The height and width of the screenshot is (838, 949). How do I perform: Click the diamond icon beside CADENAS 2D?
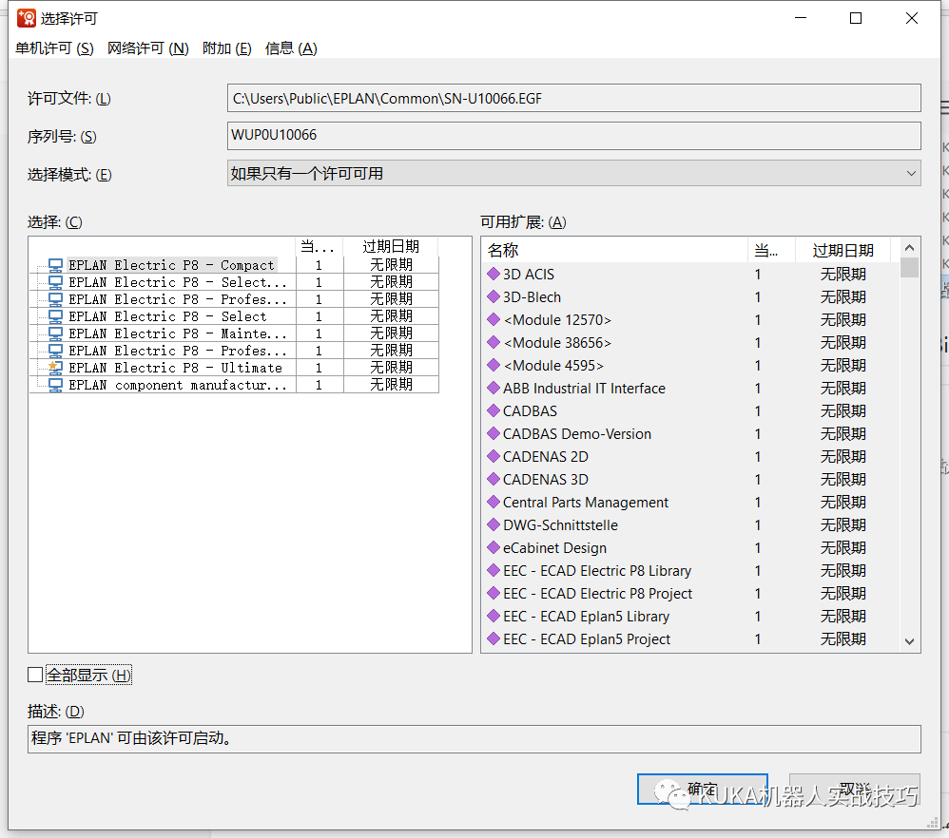[494, 456]
